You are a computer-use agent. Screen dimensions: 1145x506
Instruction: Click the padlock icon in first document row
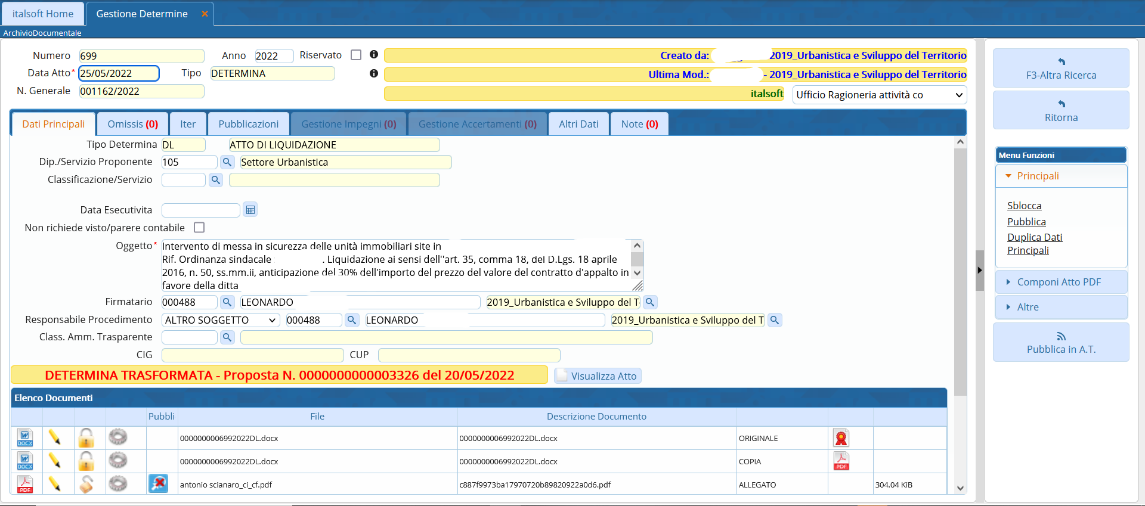[86, 438]
